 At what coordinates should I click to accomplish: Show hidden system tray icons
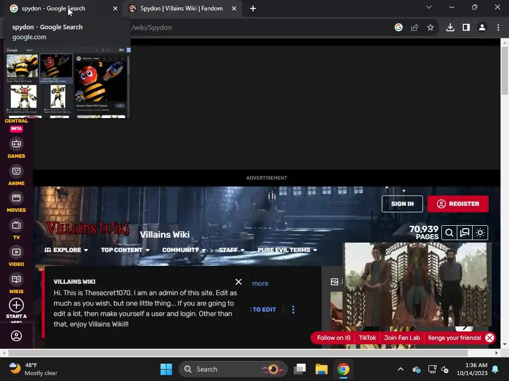401,369
